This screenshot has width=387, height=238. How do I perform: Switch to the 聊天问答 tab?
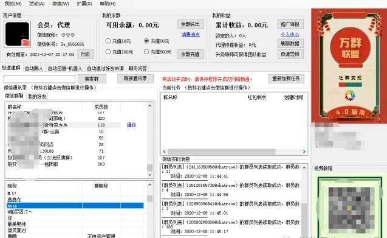137,68
